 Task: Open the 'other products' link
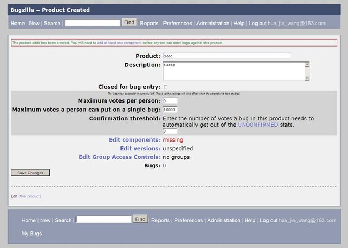tap(30, 196)
